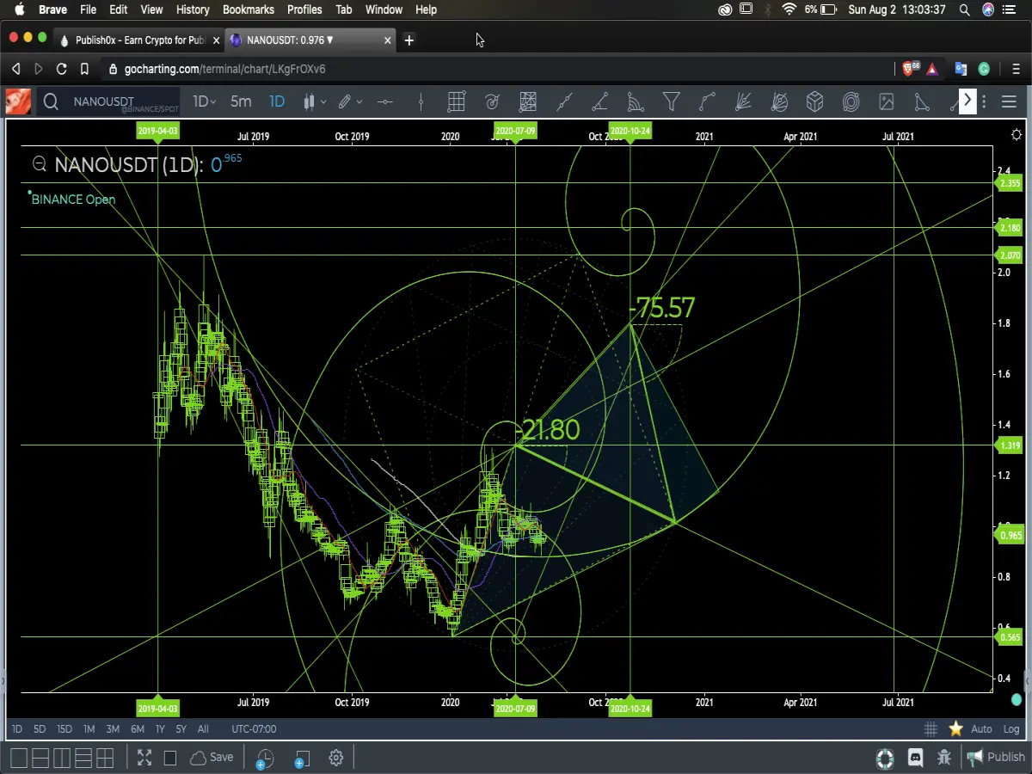This screenshot has width=1032, height=774.
Task: Select the Gann square grid tool
Action: coord(528,101)
